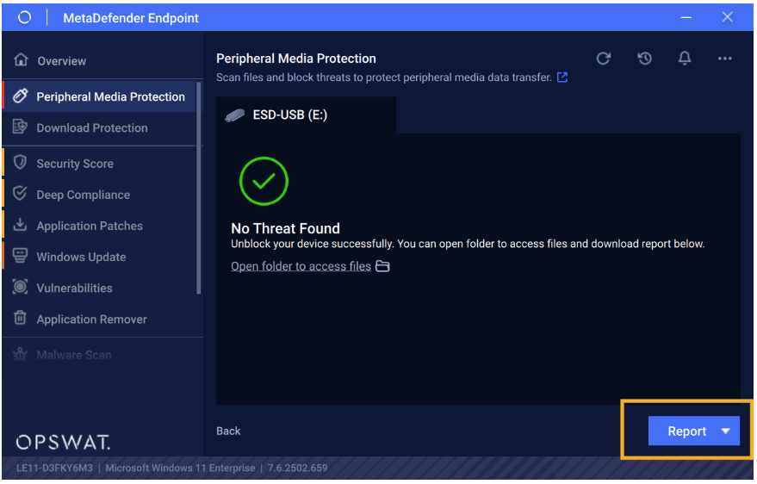
Task: Minimize the MetaDefender Endpoint window
Action: (686, 17)
